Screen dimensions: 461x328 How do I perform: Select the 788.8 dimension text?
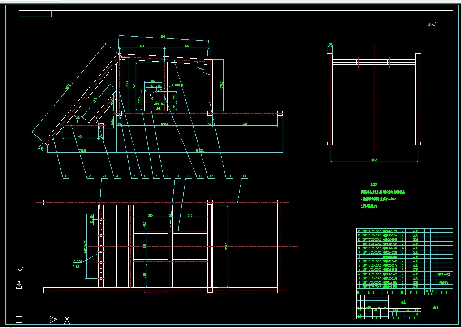(x=82, y=151)
